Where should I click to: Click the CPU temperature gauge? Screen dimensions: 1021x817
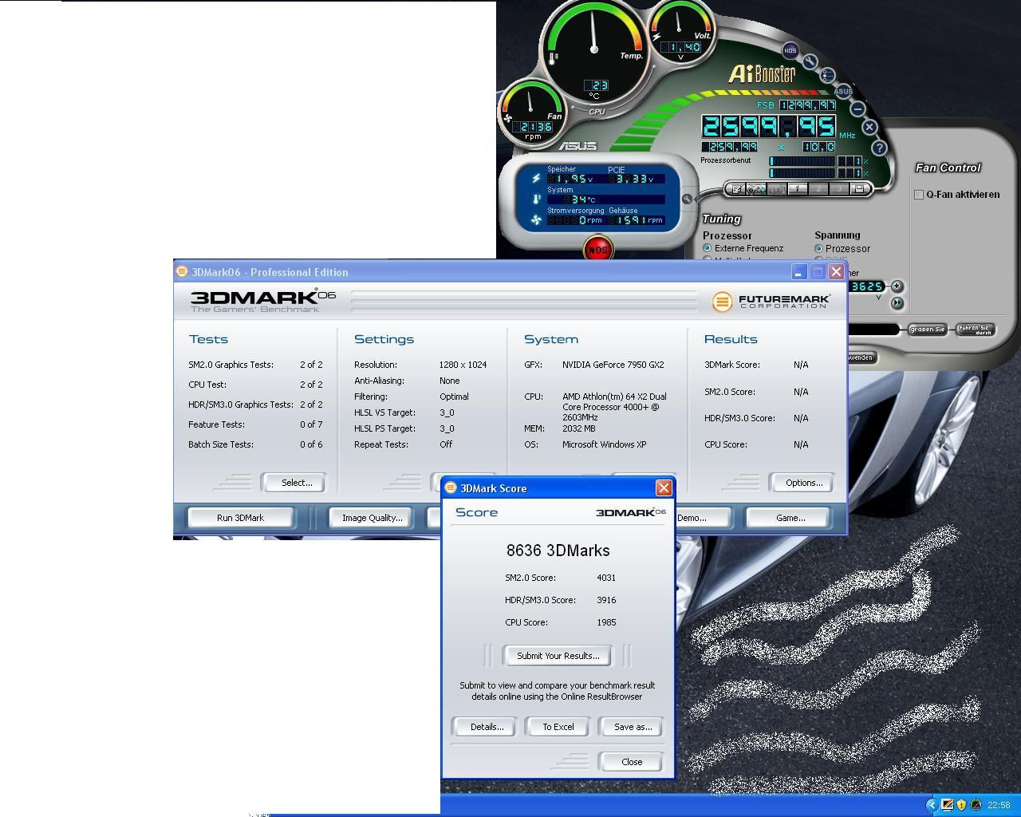click(594, 49)
